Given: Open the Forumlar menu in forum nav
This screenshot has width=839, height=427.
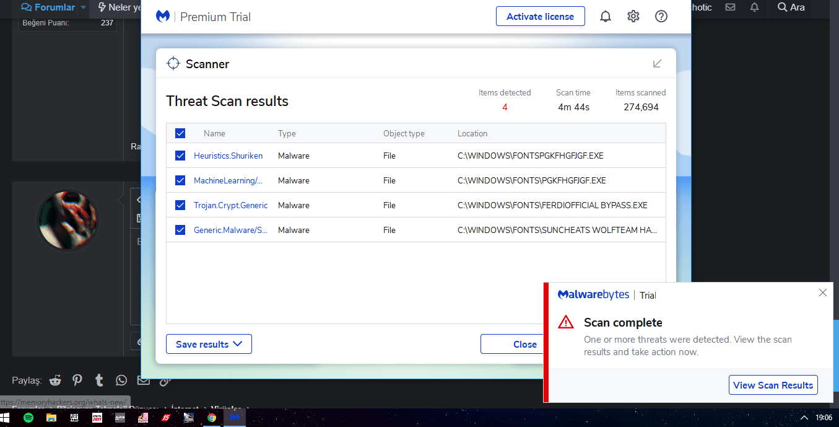Looking at the screenshot, I should coord(48,7).
